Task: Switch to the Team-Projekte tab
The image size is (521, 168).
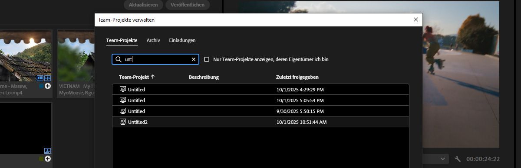Action: tap(122, 40)
